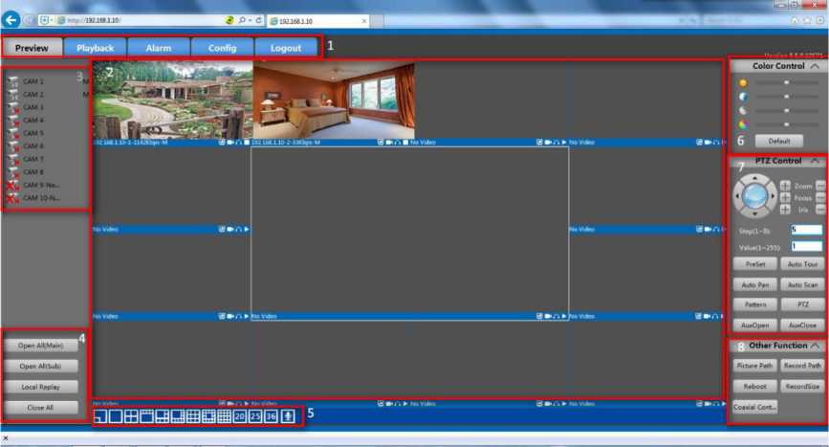Image resolution: width=829 pixels, height=447 pixels.
Task: Collapse the PTZ Control panel
Action: pos(814,162)
